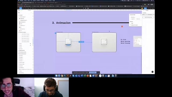Select the '3. Animacion' heading text
The width and height of the screenshot is (172, 97).
(x=61, y=23)
